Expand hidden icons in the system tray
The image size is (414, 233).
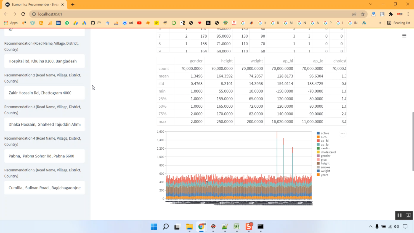click(370, 226)
